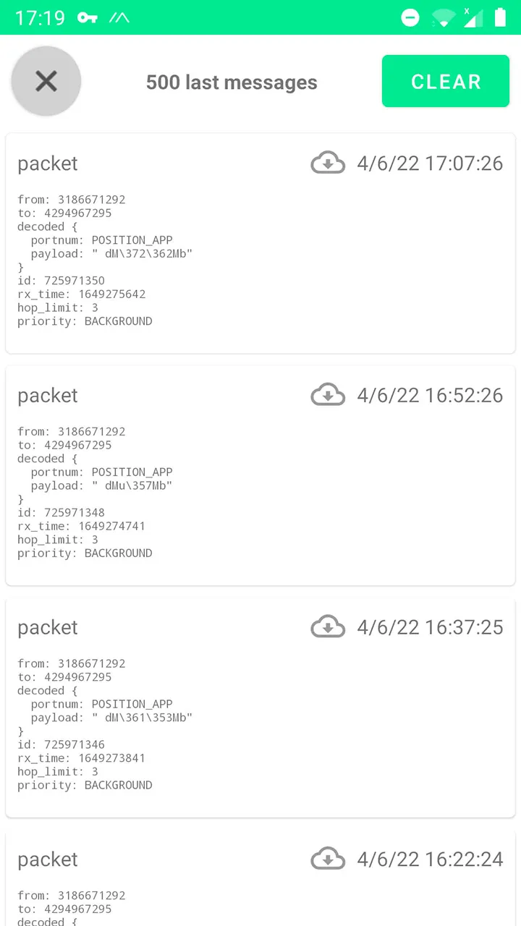
Task: Tap the status bar clock showing 17:19
Action: [x=40, y=17]
